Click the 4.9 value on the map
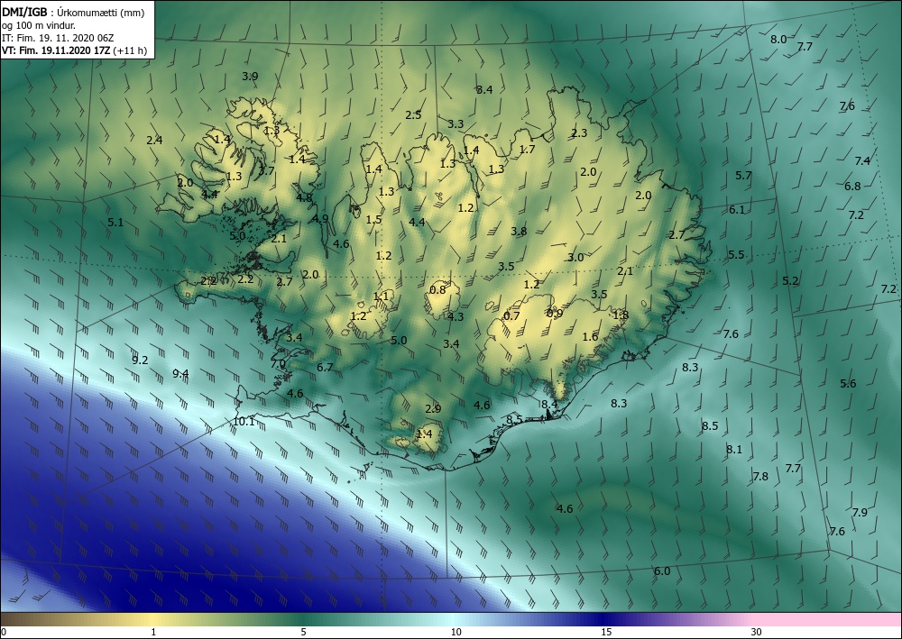 click(320, 219)
